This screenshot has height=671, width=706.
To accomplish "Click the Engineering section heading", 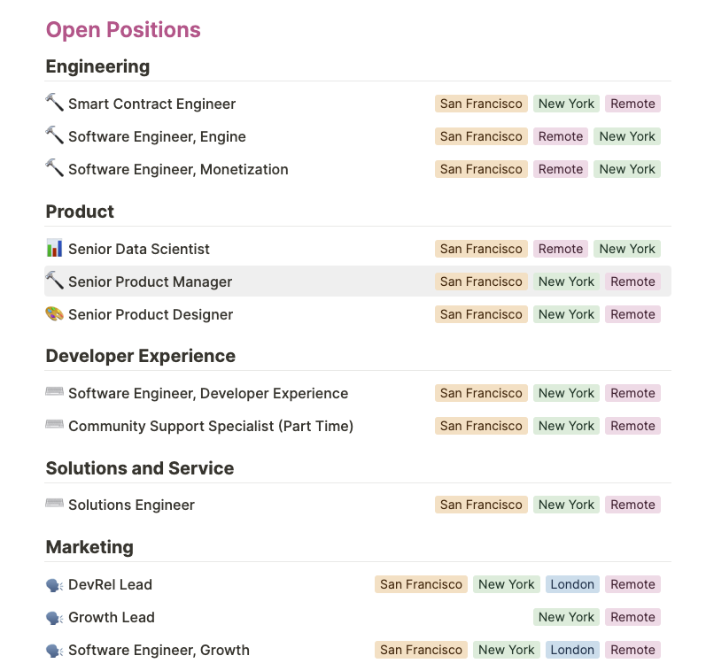I will click(x=97, y=66).
